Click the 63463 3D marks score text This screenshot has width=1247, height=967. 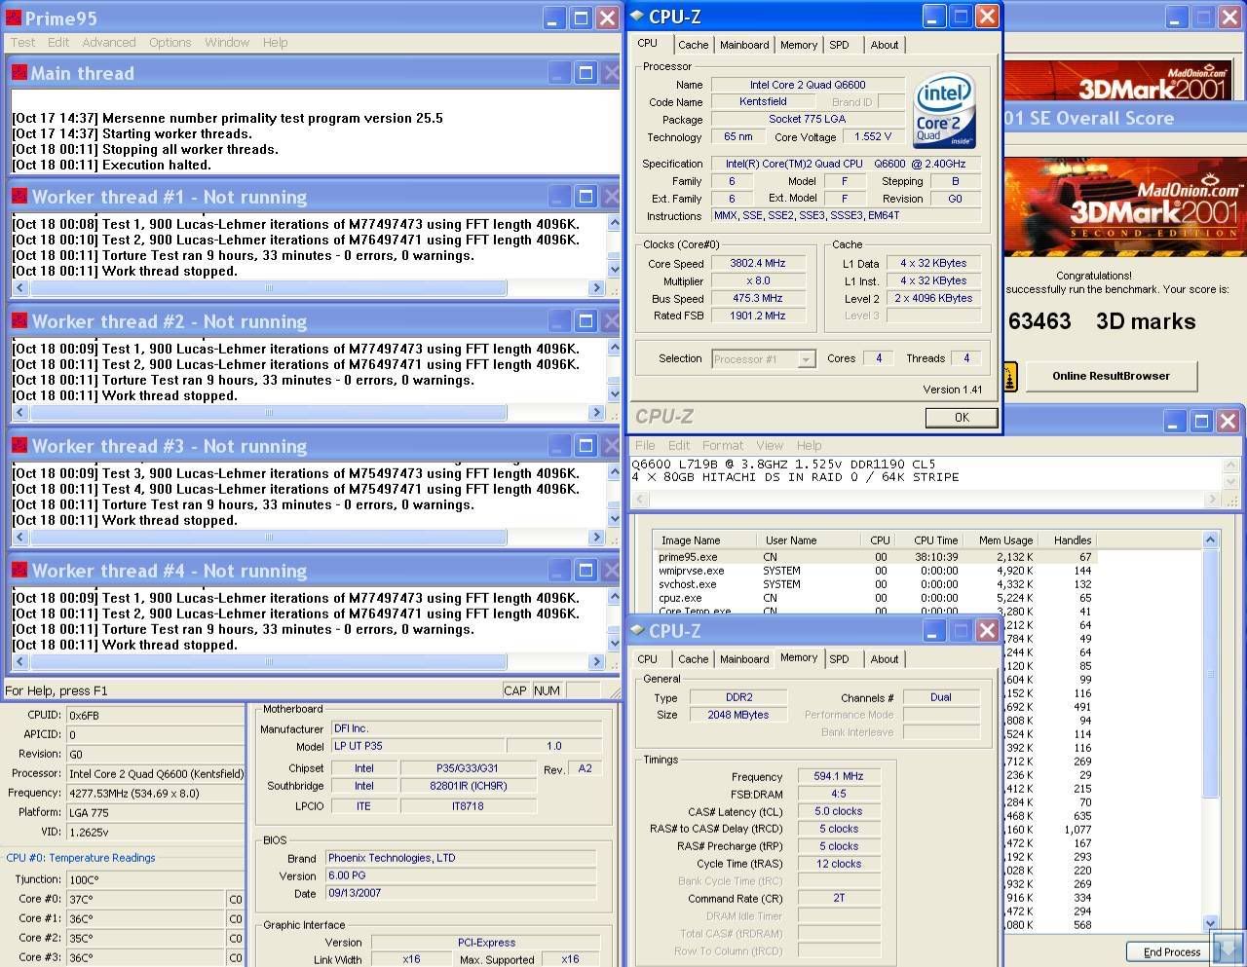[1102, 321]
